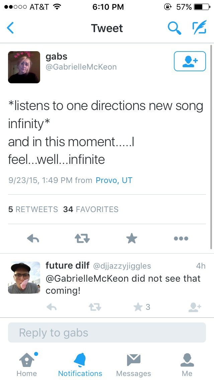View the 5 retweets list
Viewport: 214px width, 380px height.
33,209
